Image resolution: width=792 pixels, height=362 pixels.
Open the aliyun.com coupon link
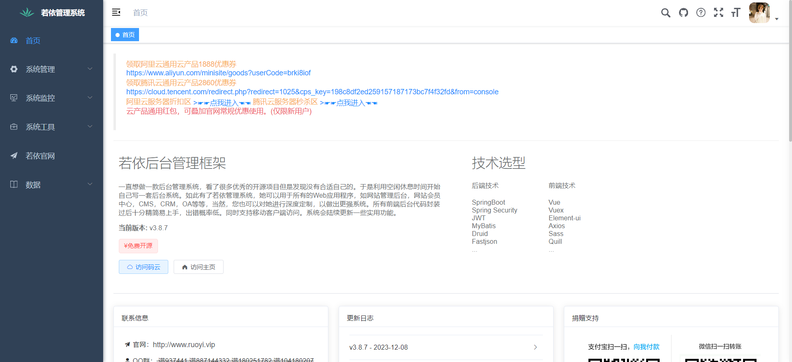pos(218,73)
